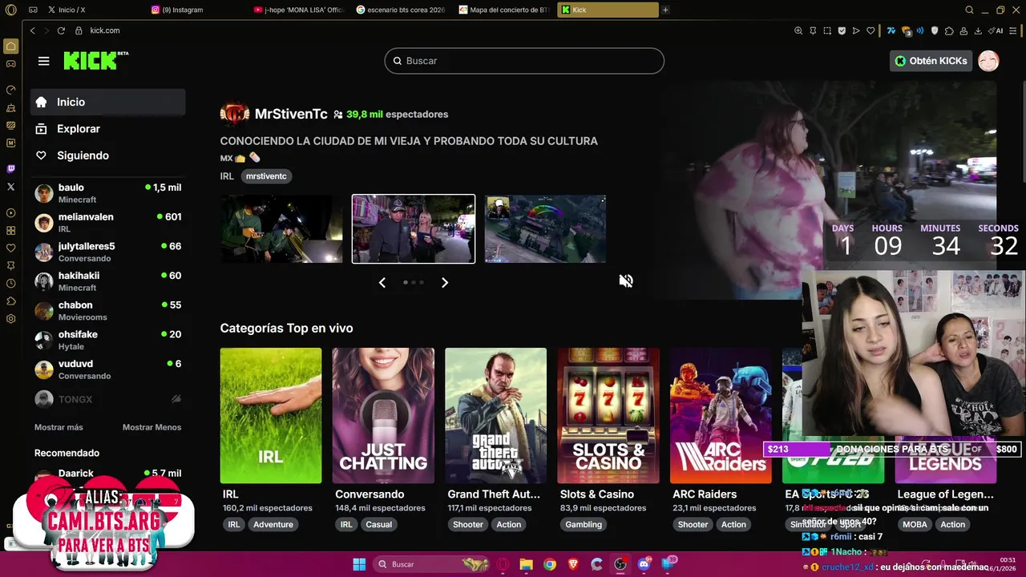The height and width of the screenshot is (577, 1026).
Task: Click the Casual tag under Conversando
Action: (379, 524)
